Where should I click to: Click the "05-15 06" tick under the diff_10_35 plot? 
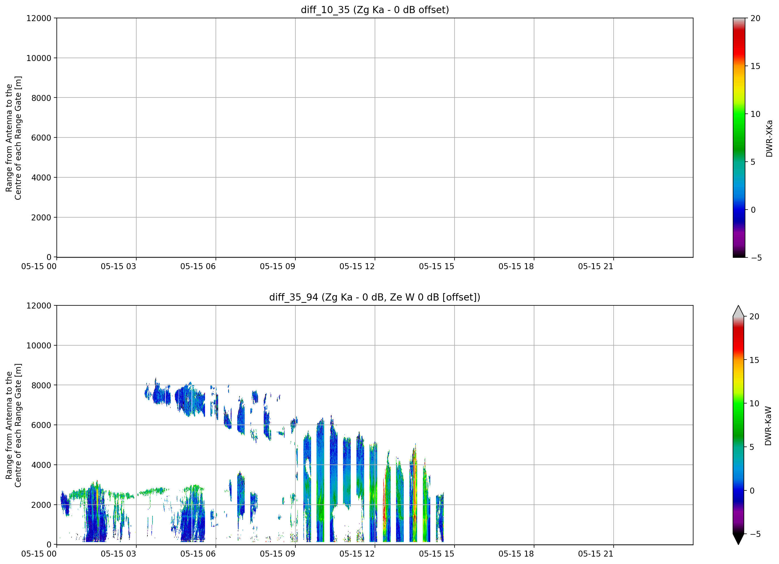198,267
